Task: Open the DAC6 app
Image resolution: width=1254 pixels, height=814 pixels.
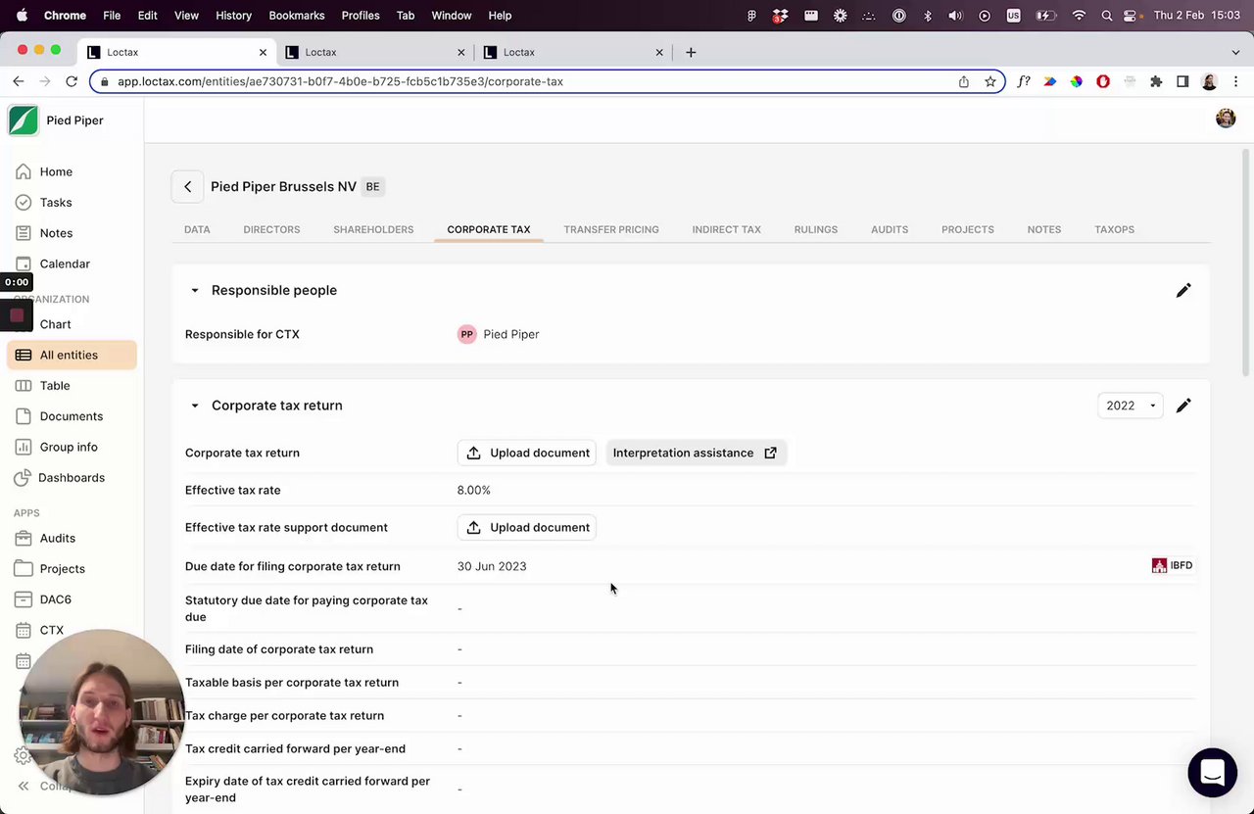Action: (x=55, y=599)
